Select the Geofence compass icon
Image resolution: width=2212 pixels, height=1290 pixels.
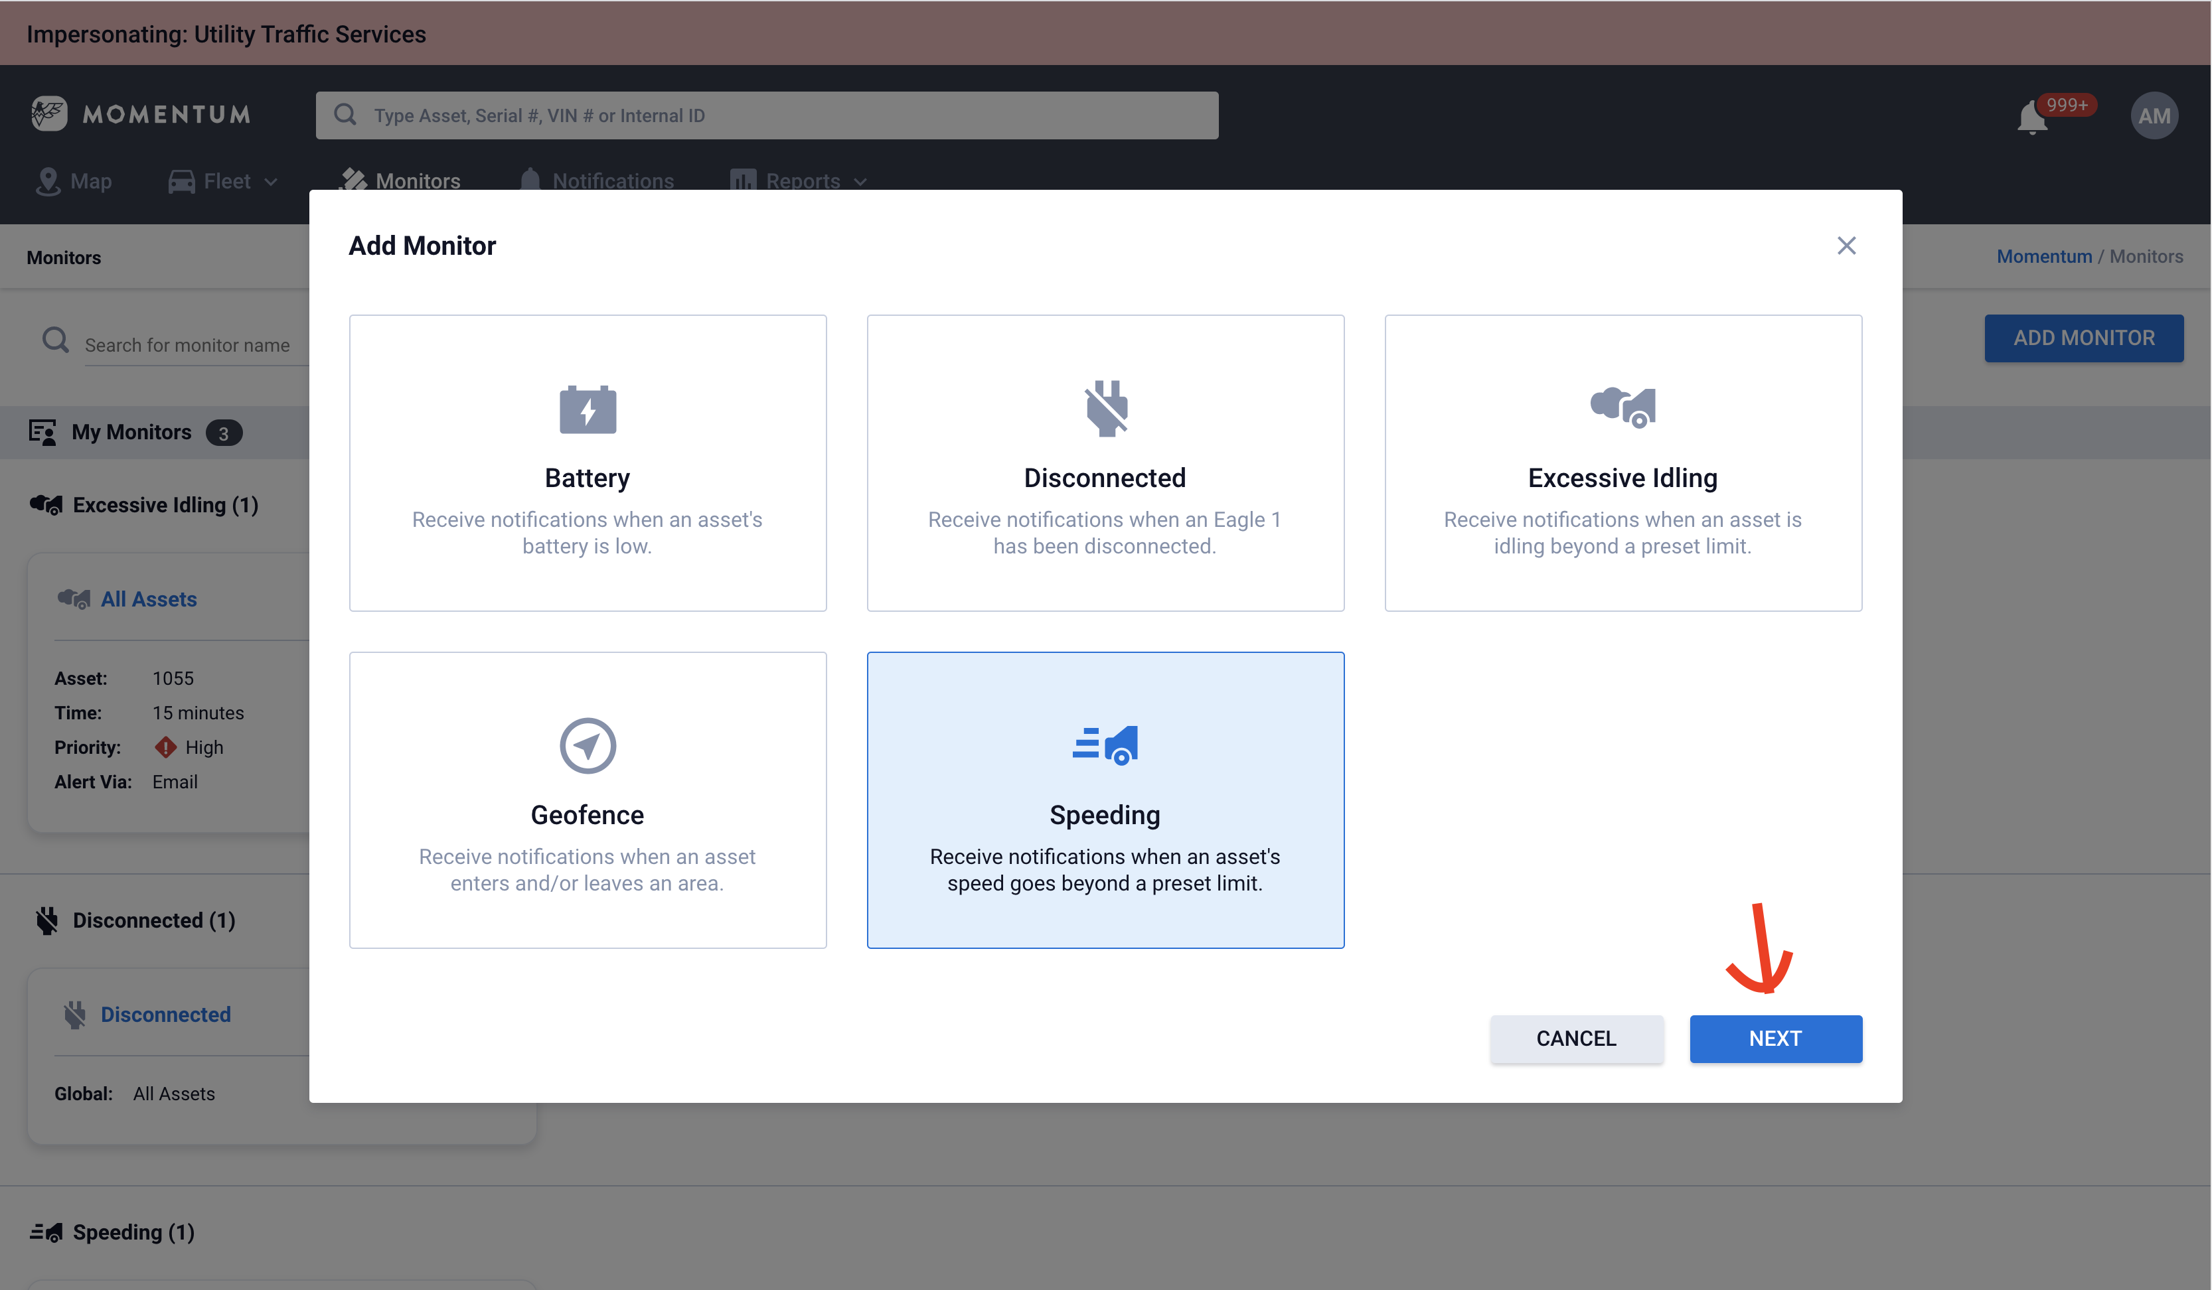[x=588, y=746]
